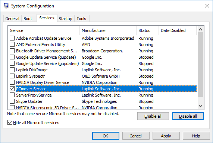Check Google Update Service (gupdate) checkbox
Image resolution: width=213 pixels, height=143 pixels.
coord(12,57)
